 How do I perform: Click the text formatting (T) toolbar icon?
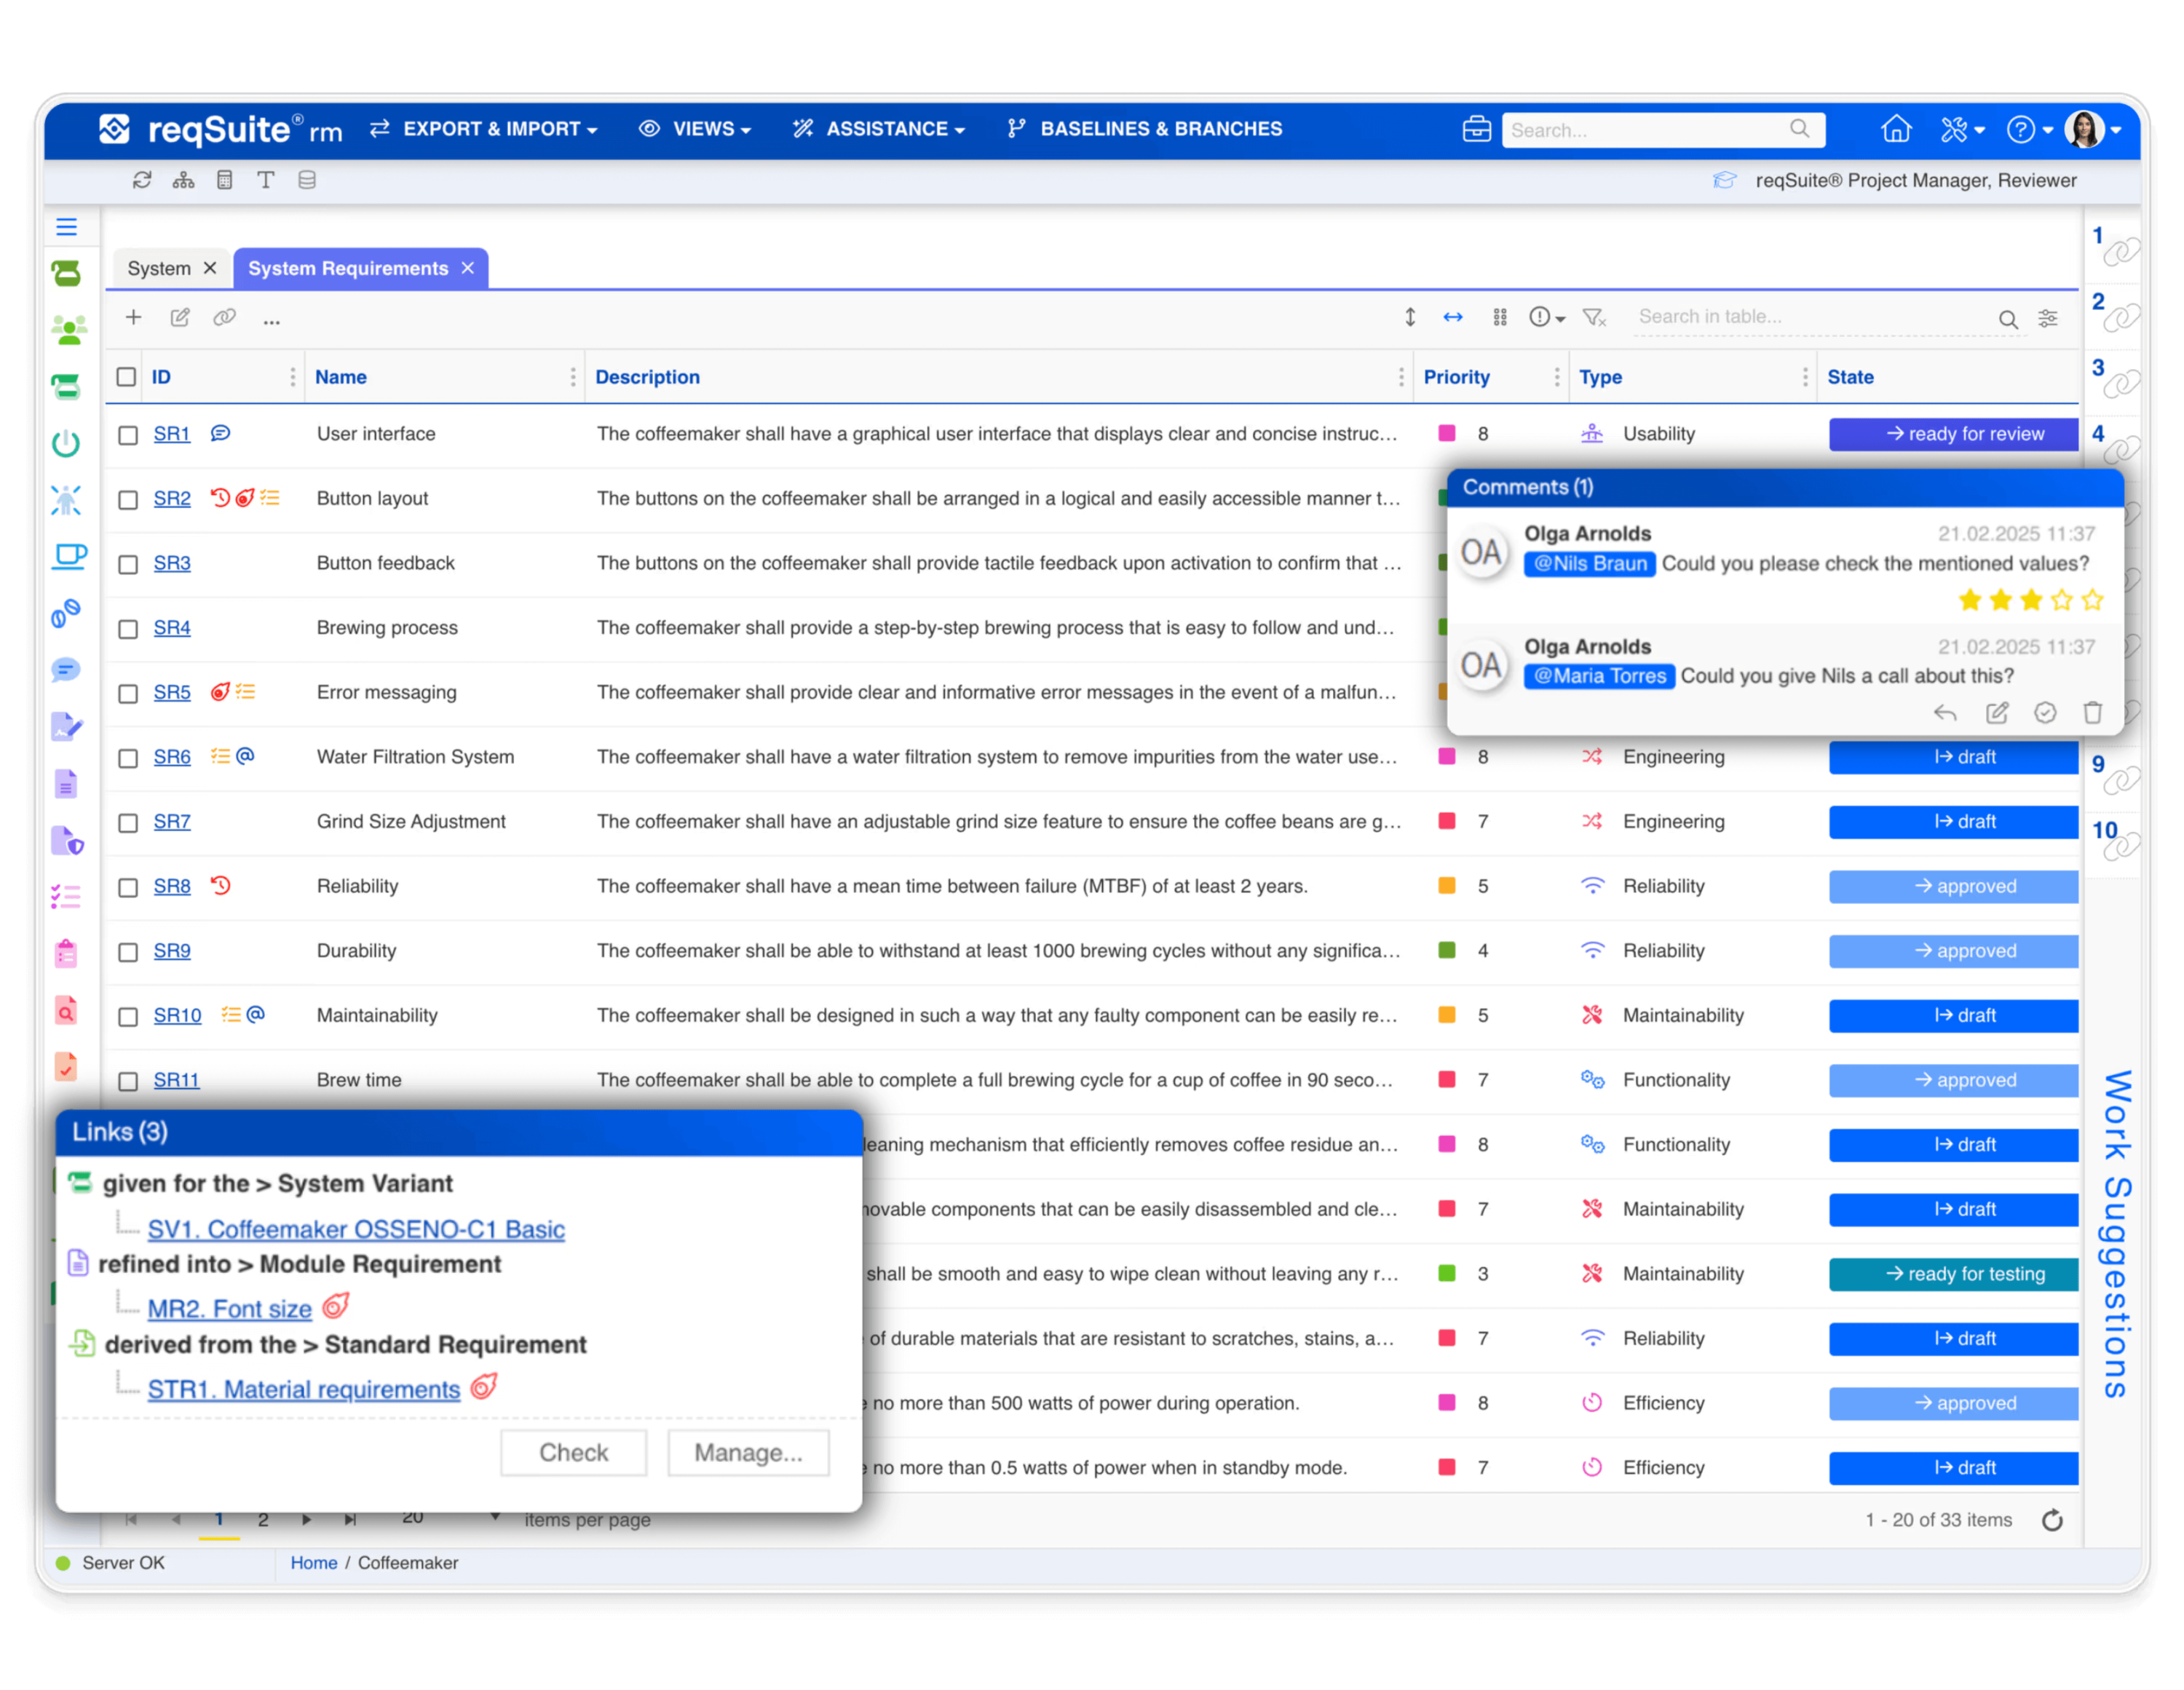coord(266,180)
